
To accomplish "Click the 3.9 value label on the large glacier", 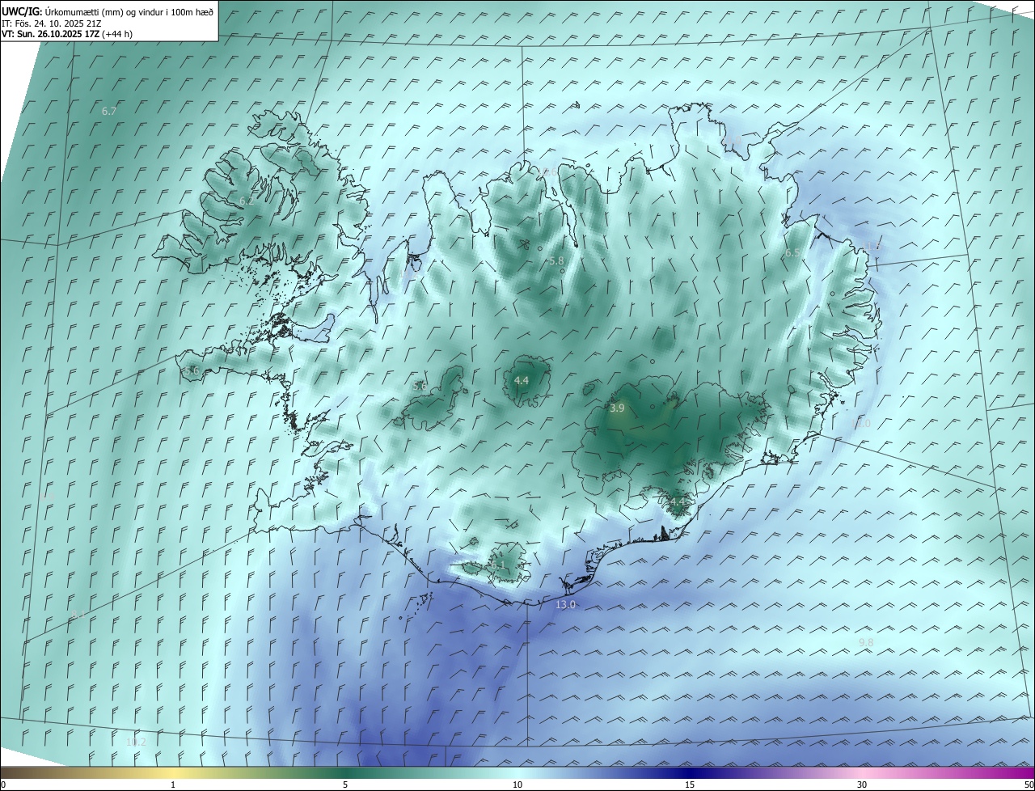I will click(617, 408).
